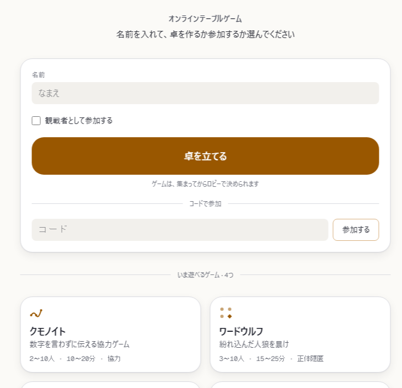Click the コードで参加 divider label
This screenshot has width=402, height=388.
[x=205, y=204]
